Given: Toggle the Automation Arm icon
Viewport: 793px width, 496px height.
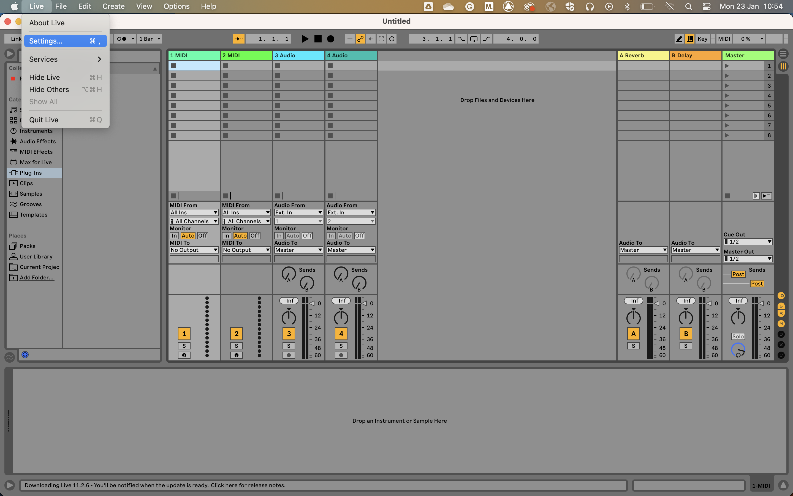Looking at the screenshot, I should click(x=360, y=39).
